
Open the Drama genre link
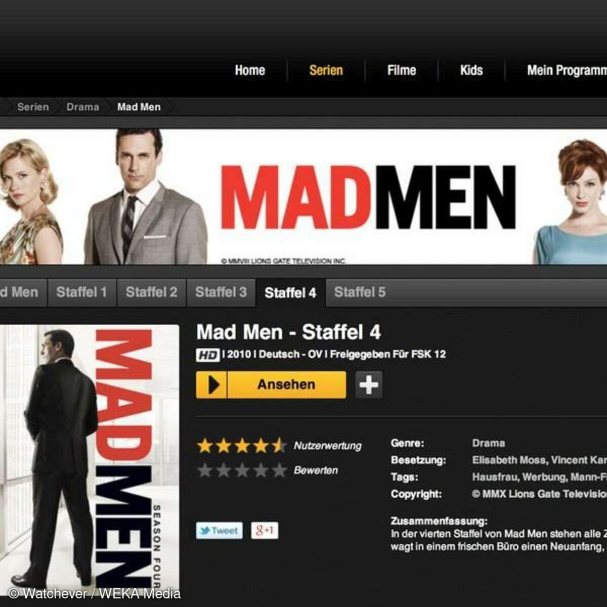pyautogui.click(x=489, y=443)
